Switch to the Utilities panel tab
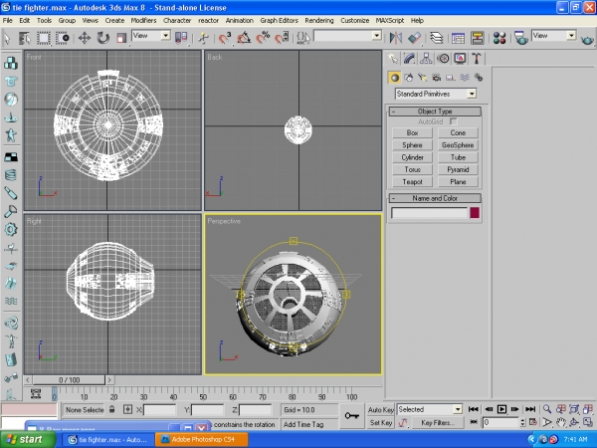Image resolution: width=597 pixels, height=448 pixels. [x=477, y=59]
